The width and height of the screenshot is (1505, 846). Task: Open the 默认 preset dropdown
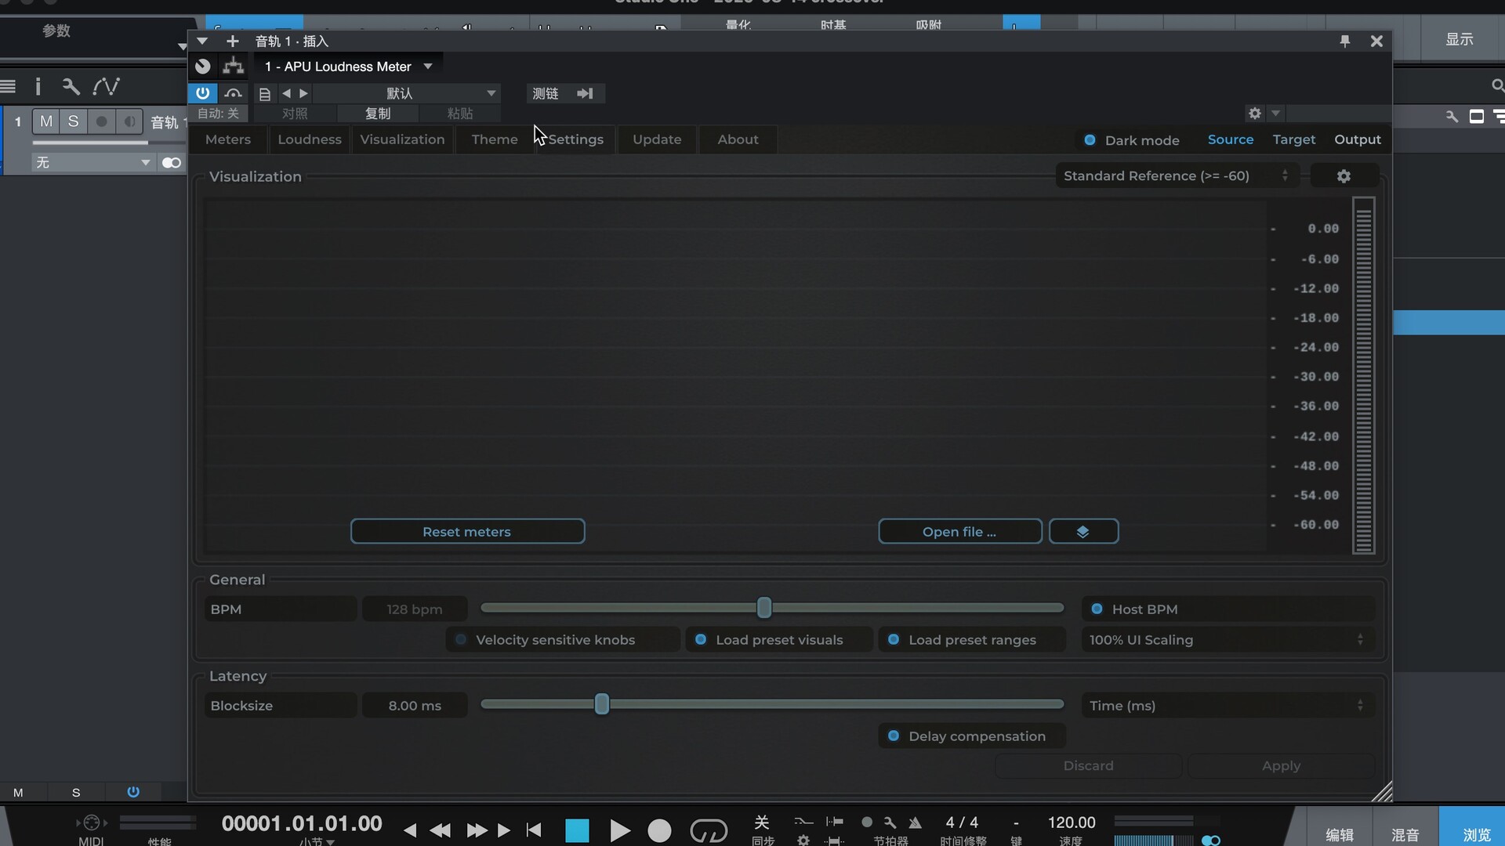406,93
